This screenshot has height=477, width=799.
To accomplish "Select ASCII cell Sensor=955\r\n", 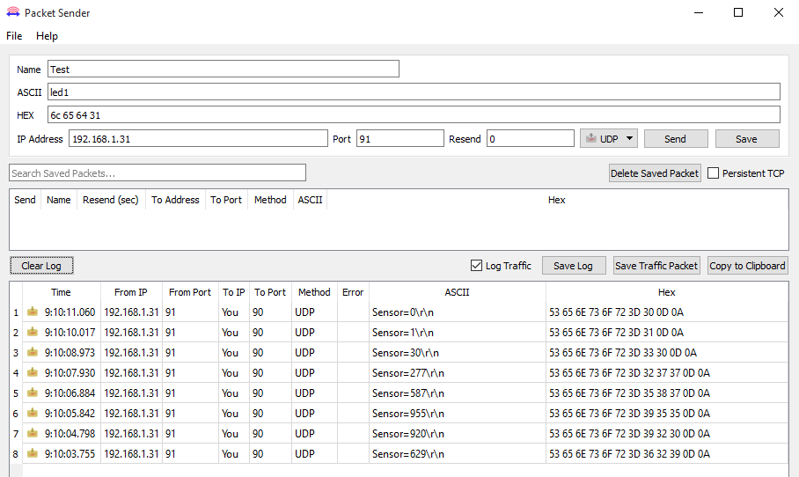I will [457, 414].
